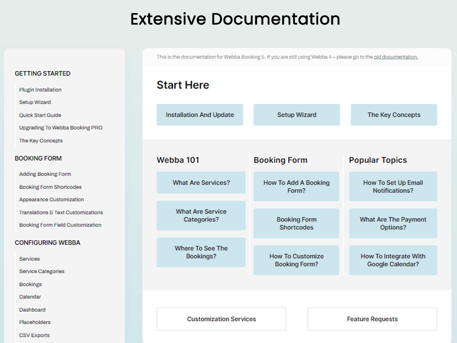
Task: Open What Are The Payment Options? card
Action: point(393,223)
